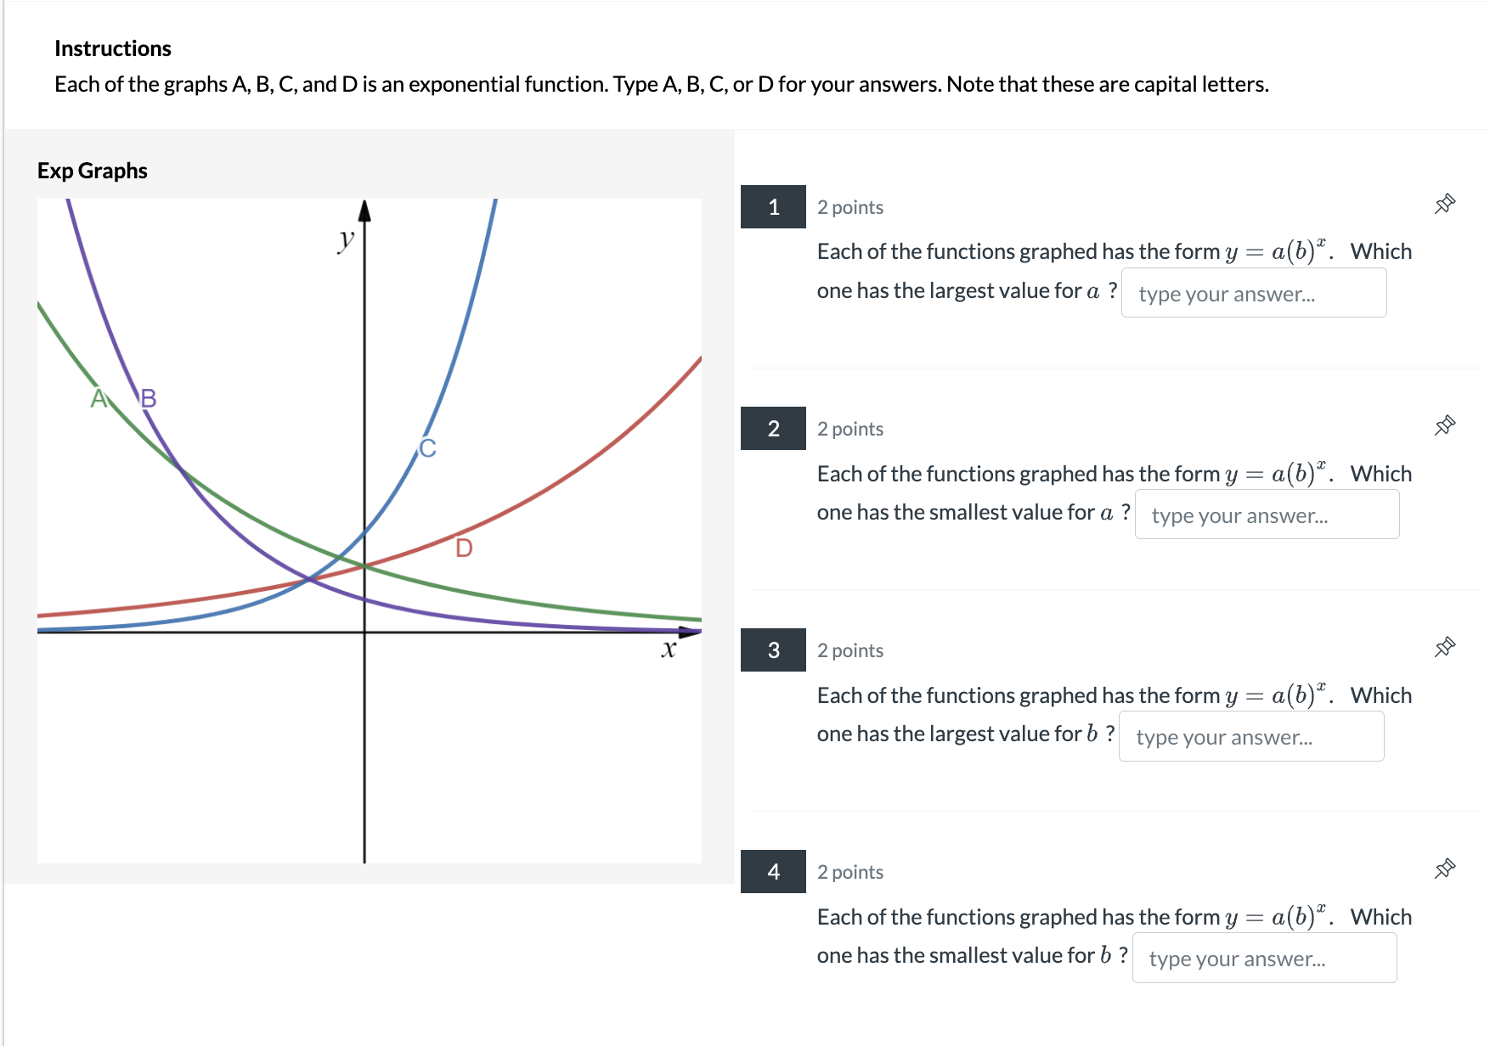Viewport: 1490px width, 1046px height.
Task: Click the answer field for largest value of a
Action: pyautogui.click(x=1254, y=293)
